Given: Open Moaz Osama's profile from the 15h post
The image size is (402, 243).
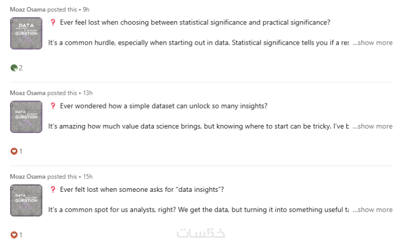Looking at the screenshot, I should point(28,177).
